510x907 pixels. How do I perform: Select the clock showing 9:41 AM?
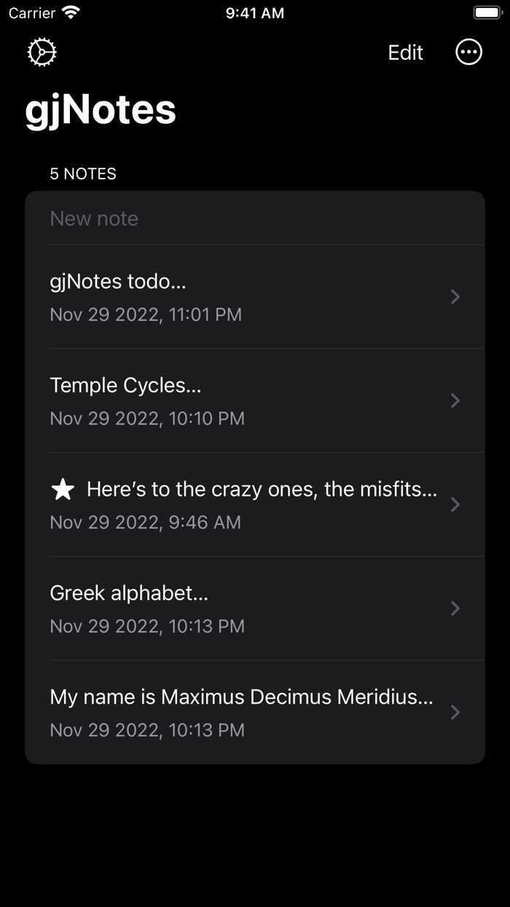(x=254, y=12)
